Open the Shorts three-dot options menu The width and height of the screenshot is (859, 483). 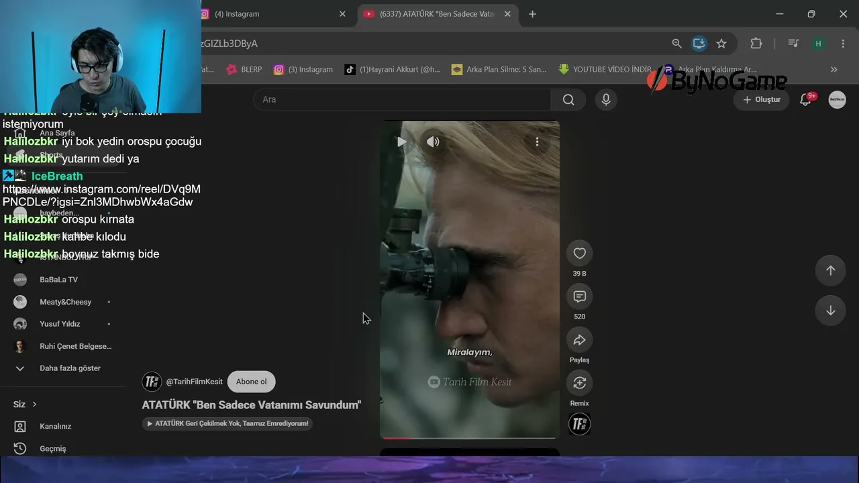point(537,142)
